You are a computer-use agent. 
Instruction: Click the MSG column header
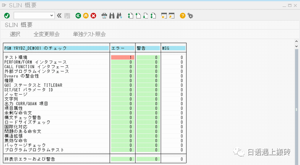click(x=173, y=48)
